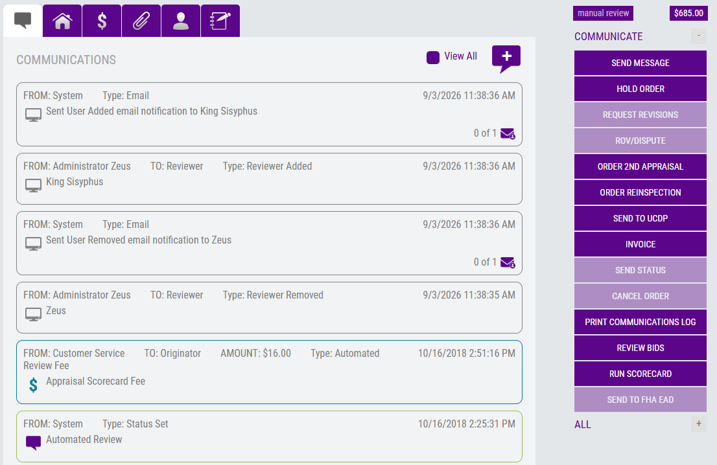Click the RUN SCORECARD button
Viewport: 717px width, 465px height.
coord(641,374)
